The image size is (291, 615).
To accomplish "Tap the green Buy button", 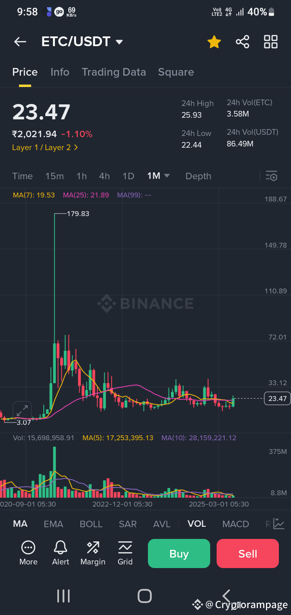I will (x=179, y=553).
